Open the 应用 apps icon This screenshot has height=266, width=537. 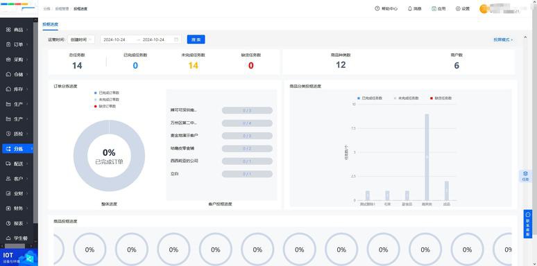(434, 8)
